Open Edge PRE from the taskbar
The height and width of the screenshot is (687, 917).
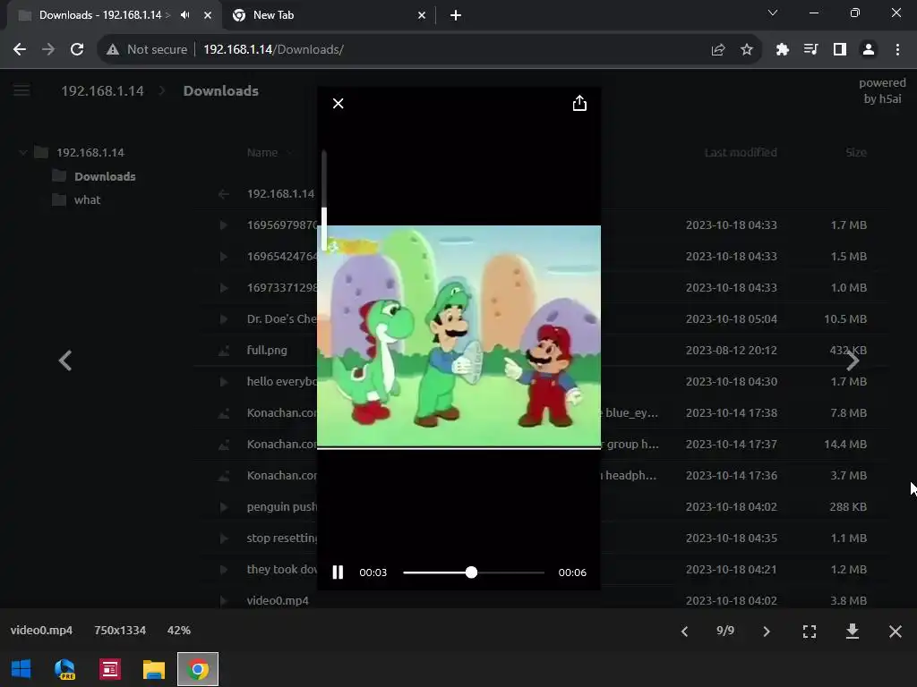(64, 669)
